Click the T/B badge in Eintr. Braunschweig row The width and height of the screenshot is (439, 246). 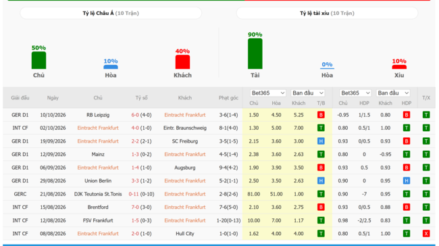(321, 128)
